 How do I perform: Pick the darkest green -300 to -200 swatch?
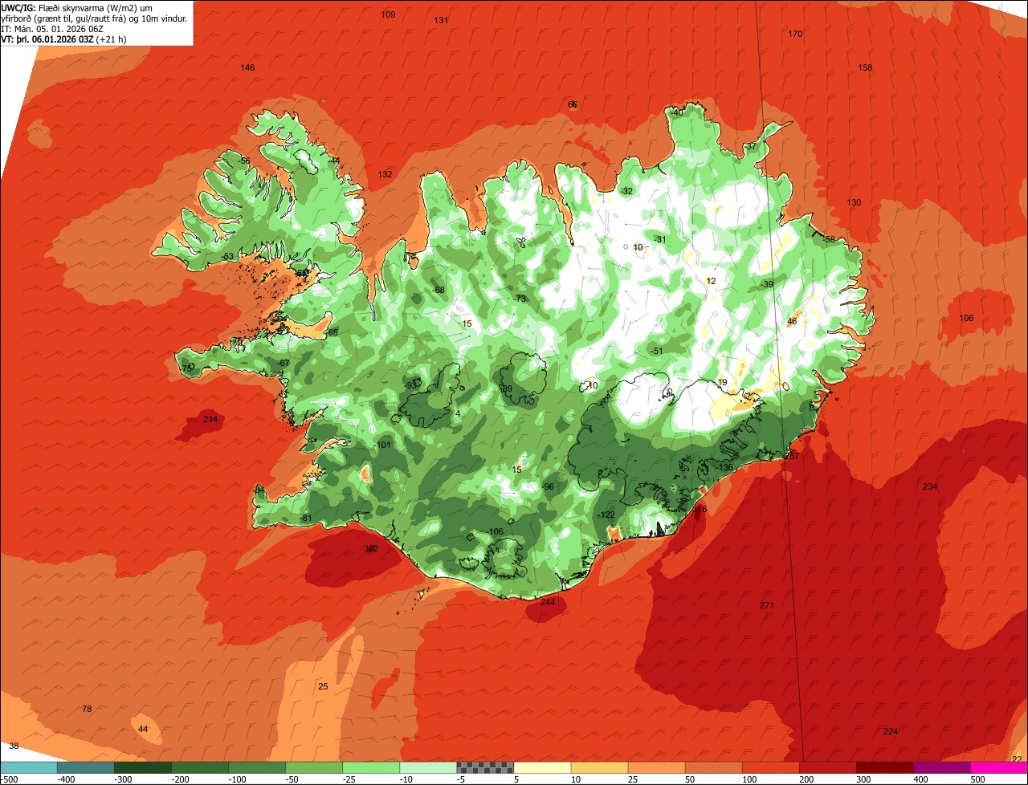tap(143, 767)
